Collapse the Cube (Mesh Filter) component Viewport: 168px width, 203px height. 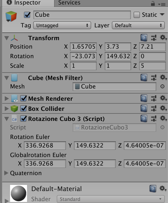tap(7, 78)
